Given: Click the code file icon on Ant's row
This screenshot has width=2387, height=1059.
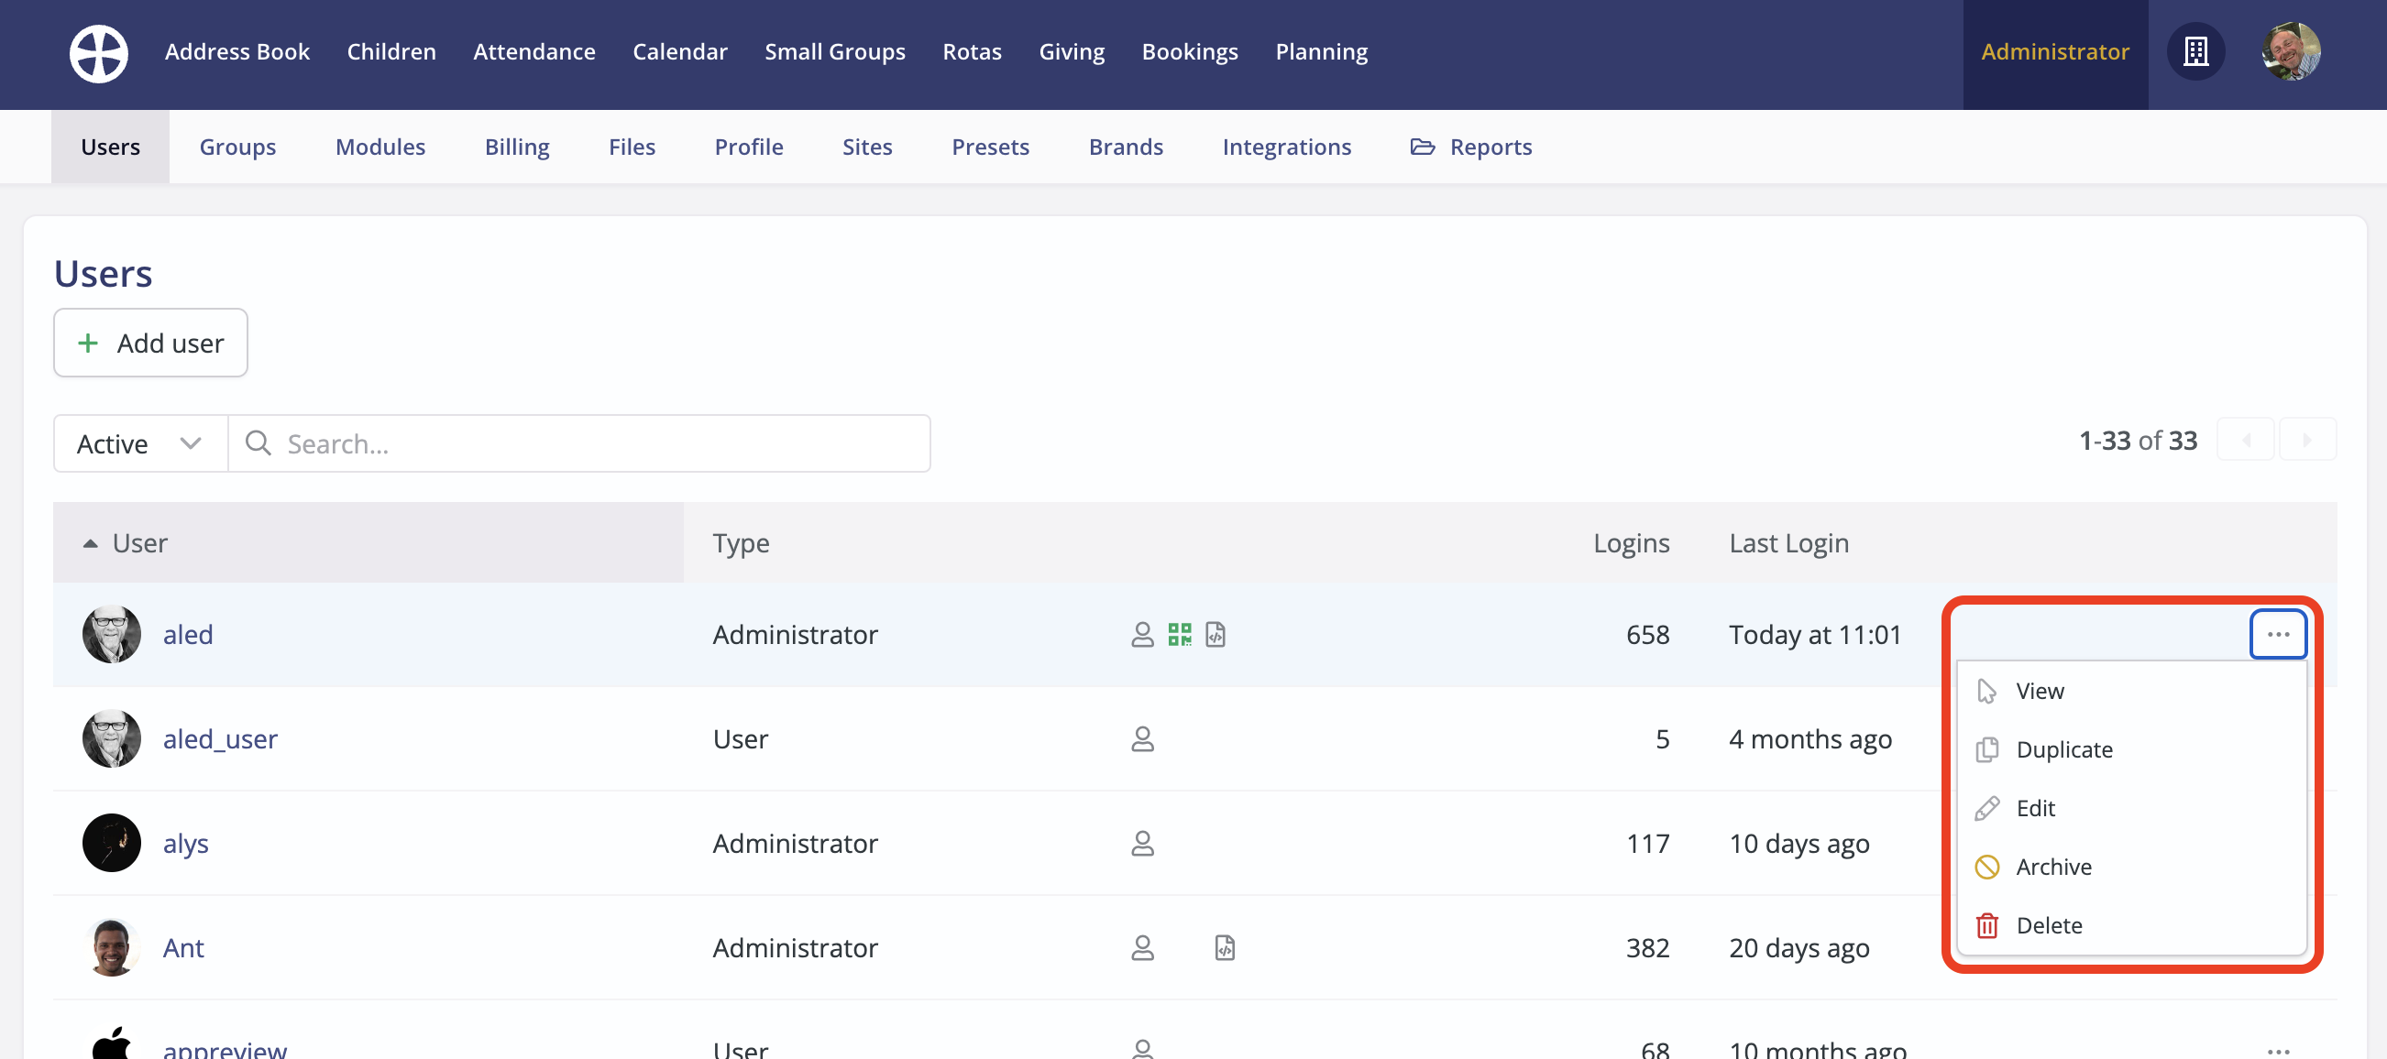Looking at the screenshot, I should click(1226, 947).
